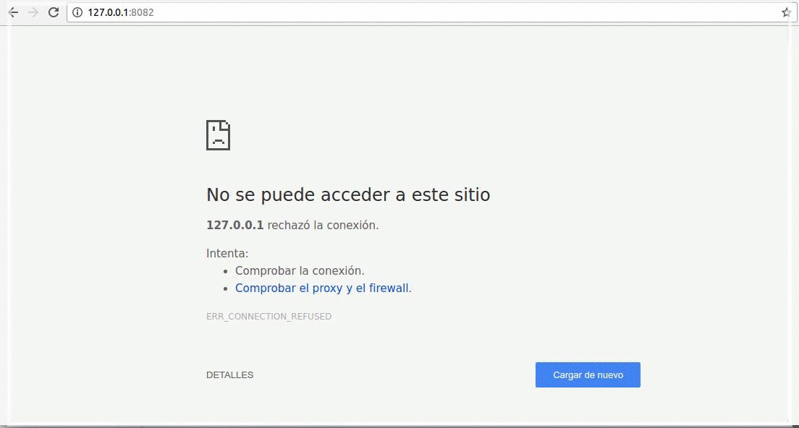Select the ERR_CONNECTION_REFUSED error code text
This screenshot has width=799, height=428.
point(269,317)
